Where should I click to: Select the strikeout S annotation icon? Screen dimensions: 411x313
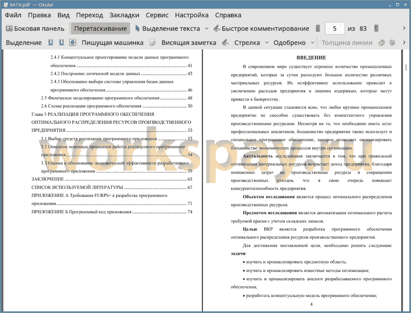click(x=73, y=42)
